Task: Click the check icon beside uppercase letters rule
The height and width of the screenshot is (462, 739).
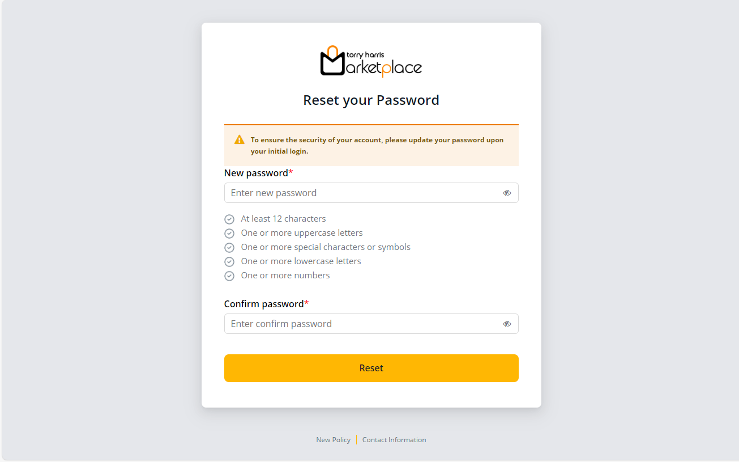Action: [x=229, y=234]
